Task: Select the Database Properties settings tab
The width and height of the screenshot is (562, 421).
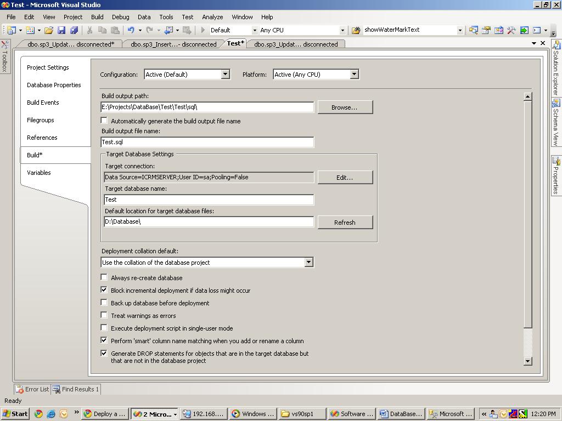Action: [54, 85]
